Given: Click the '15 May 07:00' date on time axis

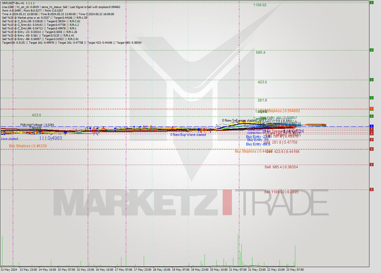Looking at the screenshot, I should (66, 270).
